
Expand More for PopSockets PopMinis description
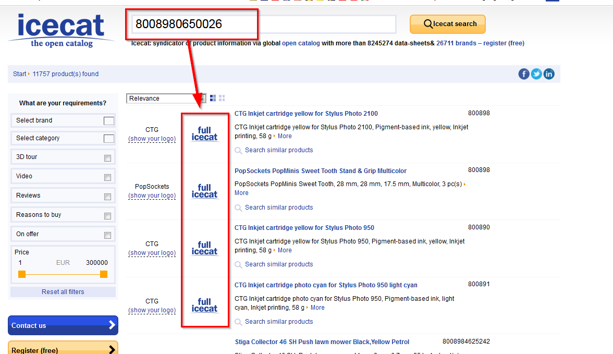(241, 193)
